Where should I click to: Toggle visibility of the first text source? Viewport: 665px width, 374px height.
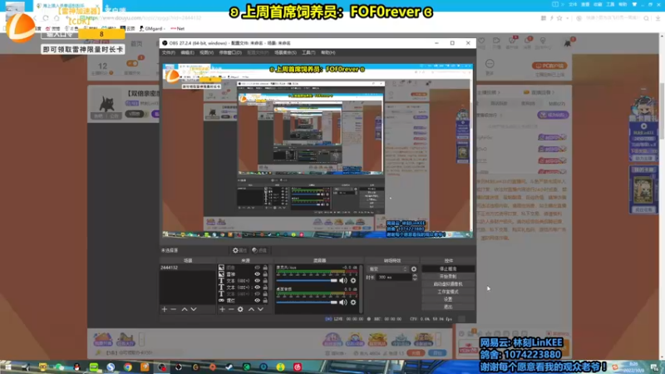click(x=257, y=281)
